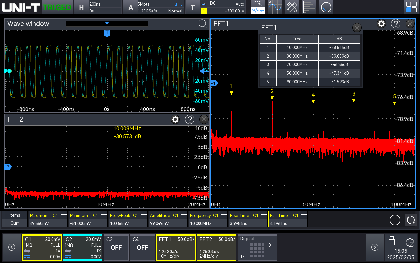Enable channel C4
The height and width of the screenshot is (263, 420).
coord(142,247)
